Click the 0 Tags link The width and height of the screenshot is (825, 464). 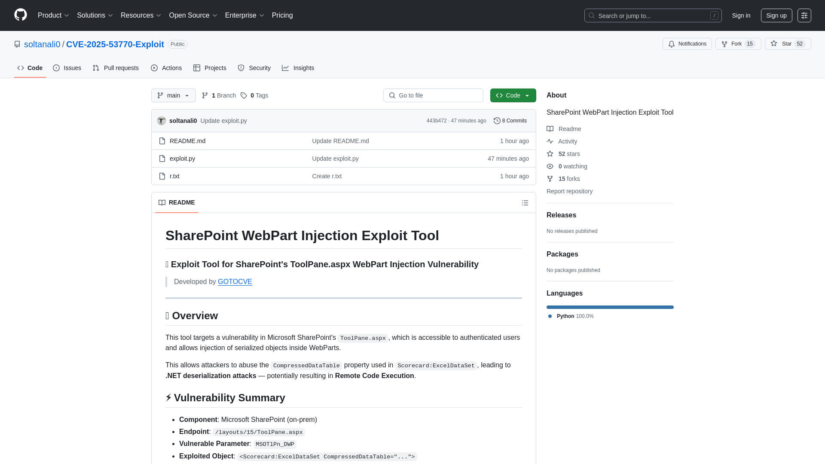point(254,95)
